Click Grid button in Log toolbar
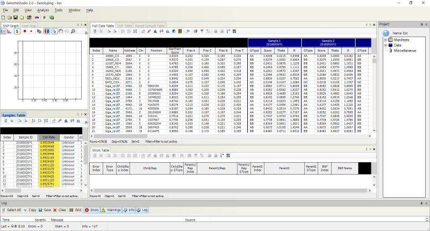 coord(75,210)
